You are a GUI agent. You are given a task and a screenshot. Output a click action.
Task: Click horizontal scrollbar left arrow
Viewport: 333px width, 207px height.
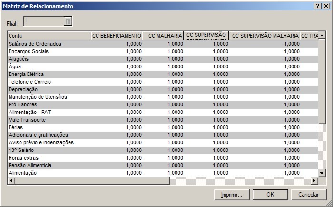tap(11, 181)
